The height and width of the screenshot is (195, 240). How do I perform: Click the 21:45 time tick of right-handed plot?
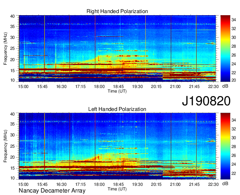pos(194,87)
